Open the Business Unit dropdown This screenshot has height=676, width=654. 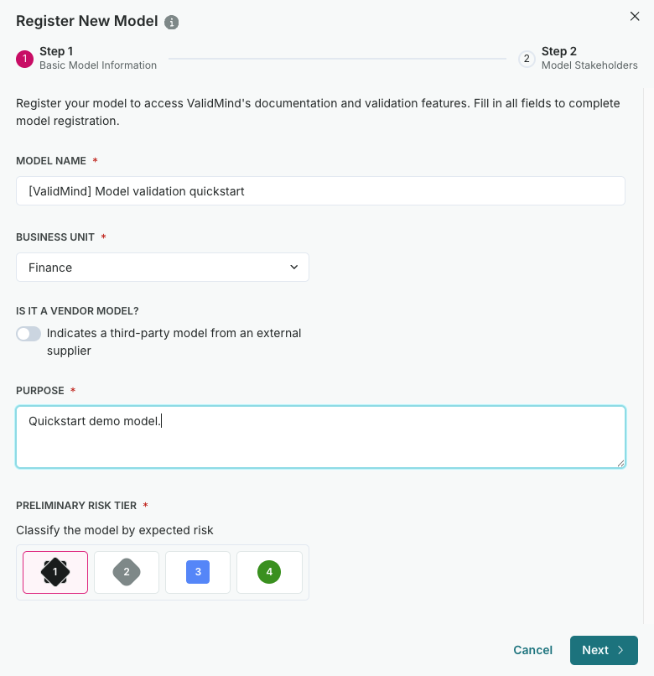point(163,268)
